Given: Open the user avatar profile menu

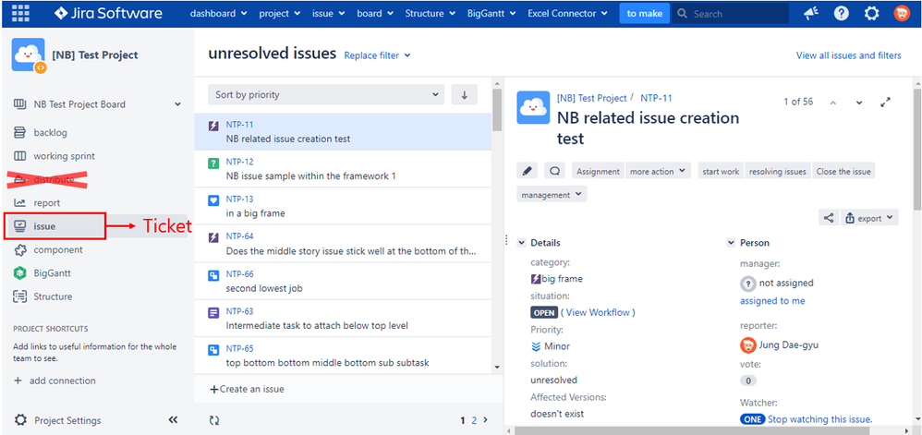Looking at the screenshot, I should pos(902,13).
